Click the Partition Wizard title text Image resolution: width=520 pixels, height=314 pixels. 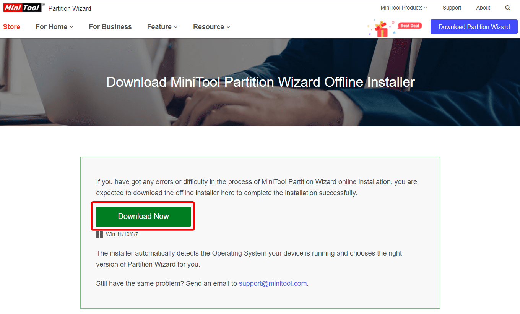tap(70, 8)
